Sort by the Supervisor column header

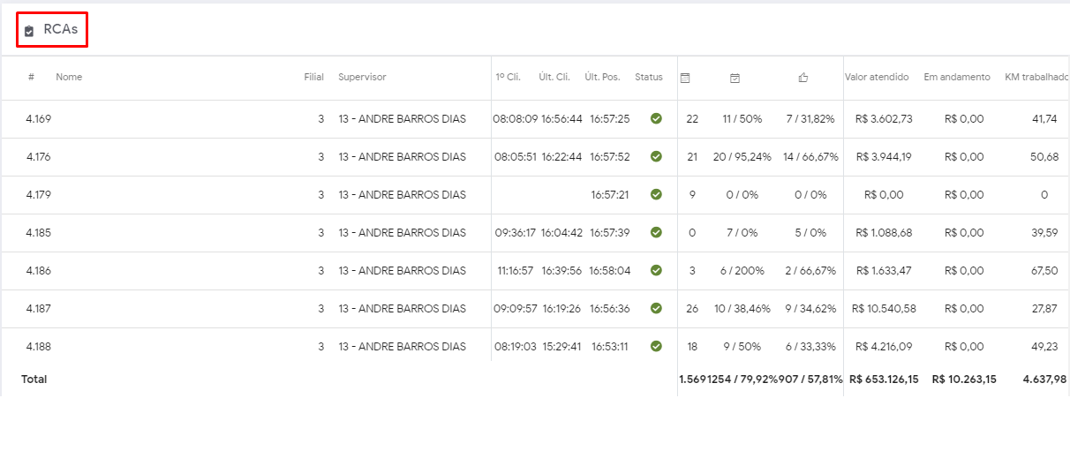pyautogui.click(x=362, y=78)
